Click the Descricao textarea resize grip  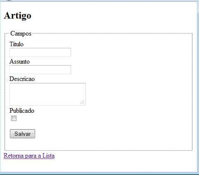click(x=82, y=102)
